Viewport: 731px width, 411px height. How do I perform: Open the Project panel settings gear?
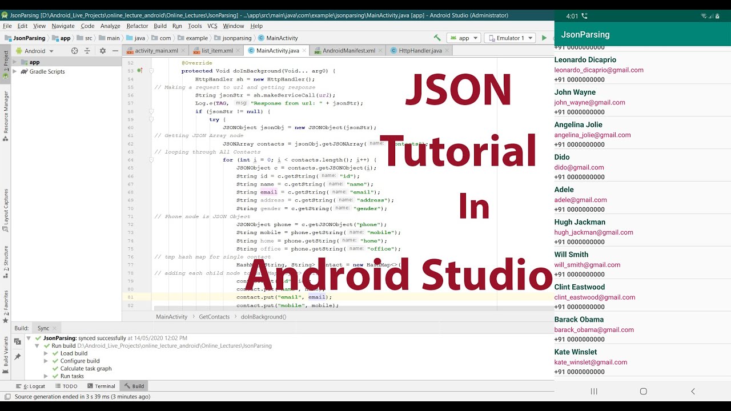(103, 51)
